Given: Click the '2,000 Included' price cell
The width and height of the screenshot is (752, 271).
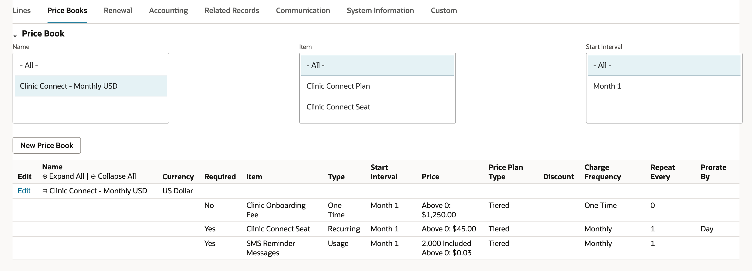Looking at the screenshot, I should (446, 244).
